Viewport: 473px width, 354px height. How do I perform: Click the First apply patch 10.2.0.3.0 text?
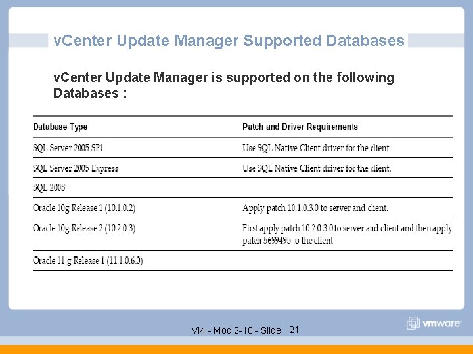(x=347, y=228)
